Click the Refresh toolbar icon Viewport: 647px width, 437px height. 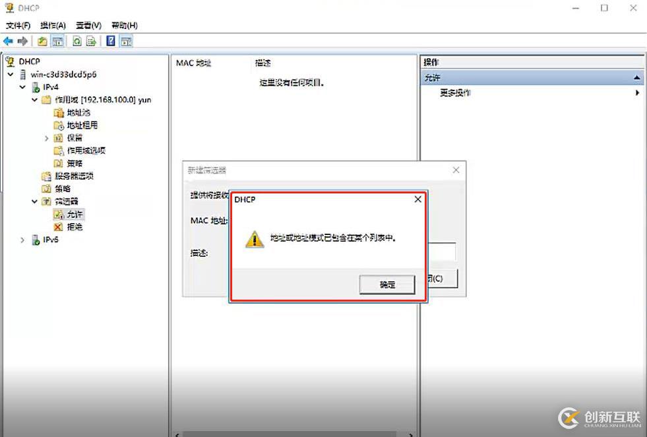coord(77,42)
